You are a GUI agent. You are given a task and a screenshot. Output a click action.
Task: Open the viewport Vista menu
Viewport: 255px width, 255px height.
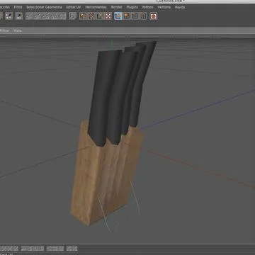click(18, 30)
